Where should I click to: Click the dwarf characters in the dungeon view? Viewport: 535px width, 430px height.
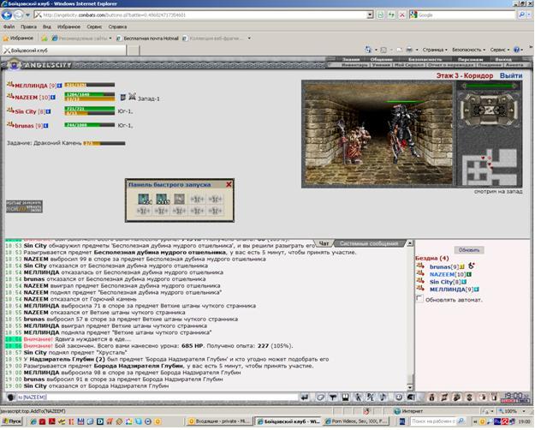[354, 140]
